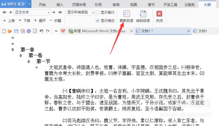The image size is (219, 126).
Task: Click second empty paragraph marker
Action: [13, 44]
